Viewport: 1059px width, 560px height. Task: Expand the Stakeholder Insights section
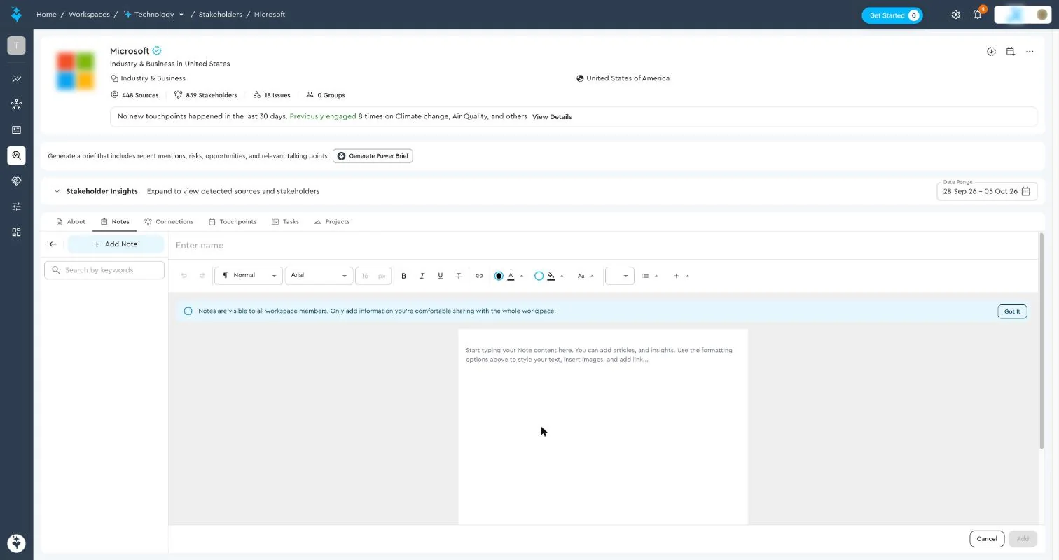pos(57,191)
